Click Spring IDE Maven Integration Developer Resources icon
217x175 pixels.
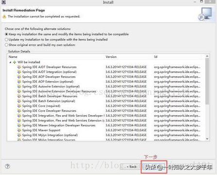tap(19, 125)
